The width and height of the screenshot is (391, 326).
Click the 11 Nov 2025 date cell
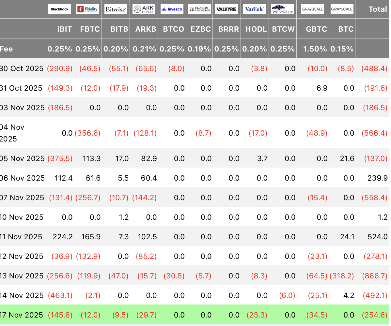pyautogui.click(x=22, y=237)
